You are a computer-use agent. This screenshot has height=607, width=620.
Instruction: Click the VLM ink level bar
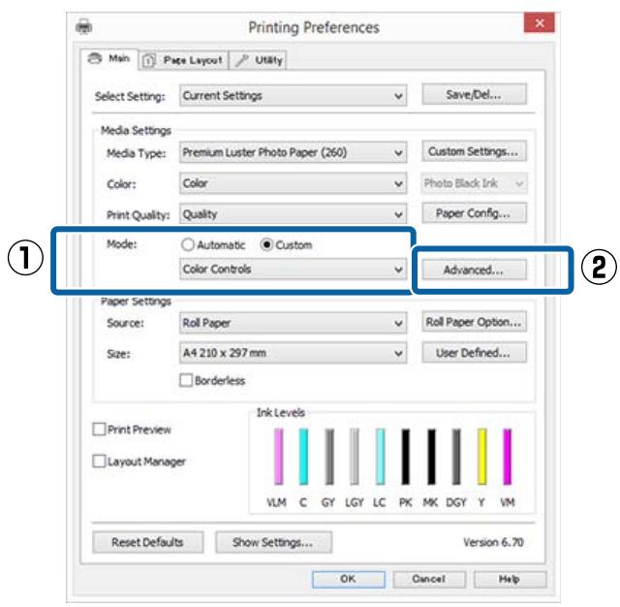tap(278, 457)
